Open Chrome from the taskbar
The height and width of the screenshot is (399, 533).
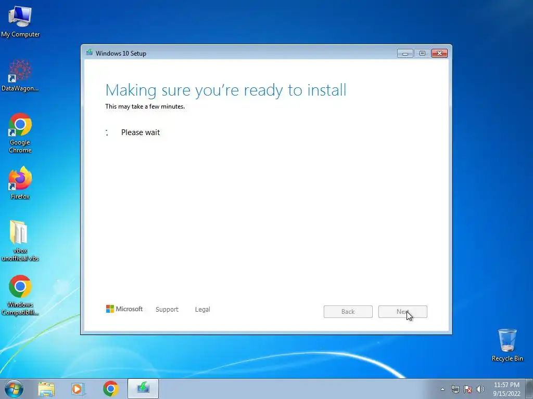click(x=110, y=389)
